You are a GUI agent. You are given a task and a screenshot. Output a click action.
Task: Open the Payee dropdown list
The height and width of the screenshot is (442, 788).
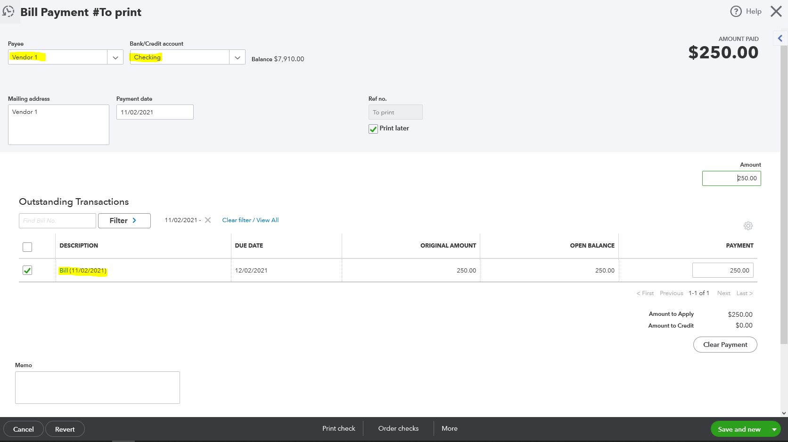[115, 57]
